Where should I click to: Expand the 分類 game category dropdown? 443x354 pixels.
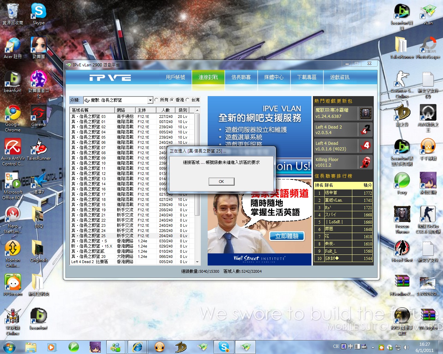coord(150,100)
